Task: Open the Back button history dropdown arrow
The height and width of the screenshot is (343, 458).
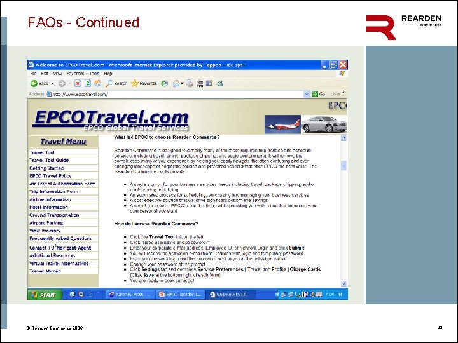Action: click(x=53, y=83)
